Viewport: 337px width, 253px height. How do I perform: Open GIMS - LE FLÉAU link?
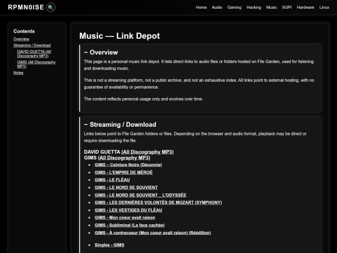(x=112, y=180)
